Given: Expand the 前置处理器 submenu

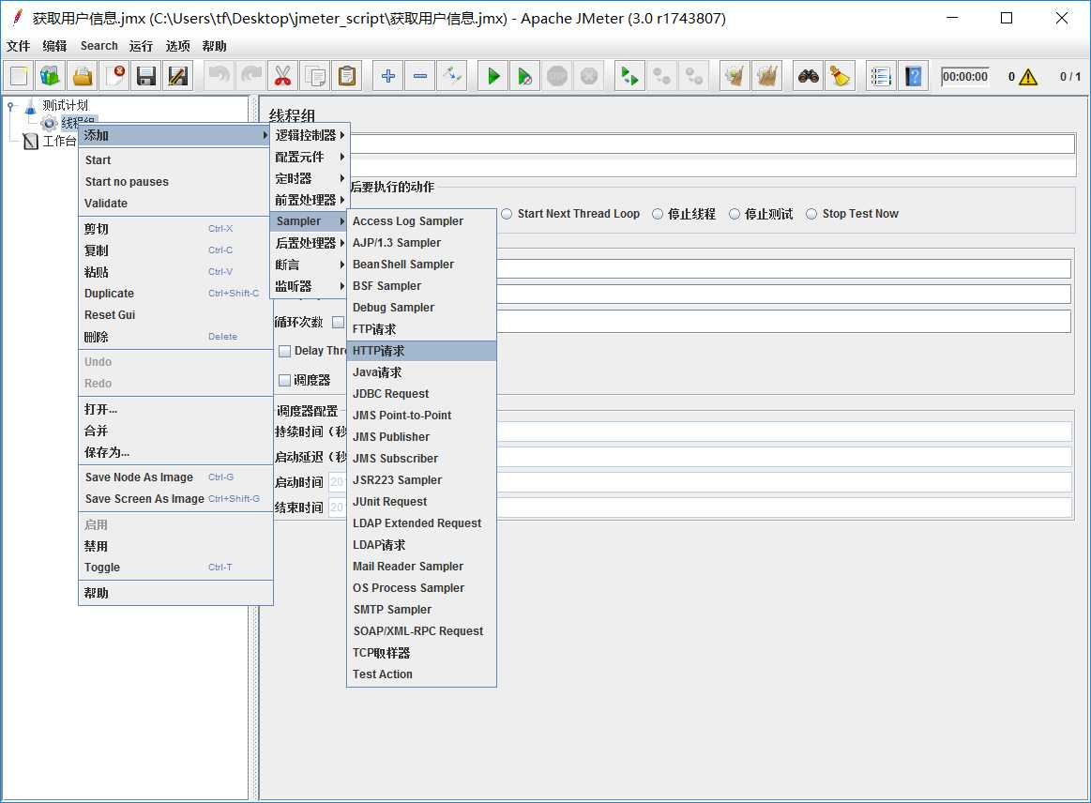Looking at the screenshot, I should [x=309, y=200].
